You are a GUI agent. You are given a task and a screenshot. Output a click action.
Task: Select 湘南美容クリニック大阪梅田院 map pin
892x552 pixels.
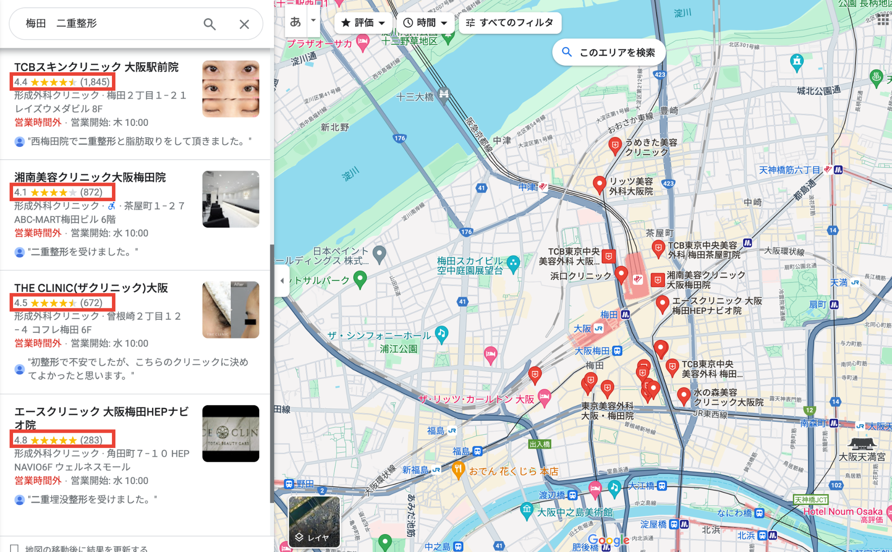click(657, 280)
